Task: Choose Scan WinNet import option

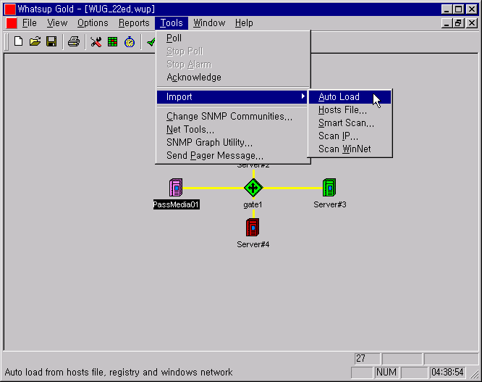Action: pos(350,149)
